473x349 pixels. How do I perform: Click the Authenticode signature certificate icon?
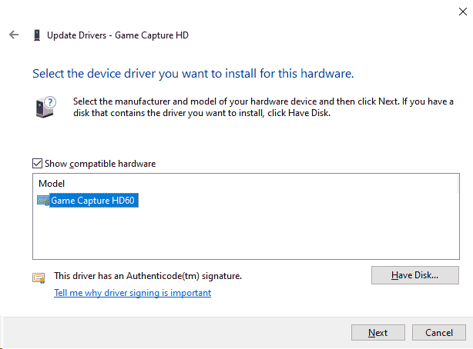[39, 278]
